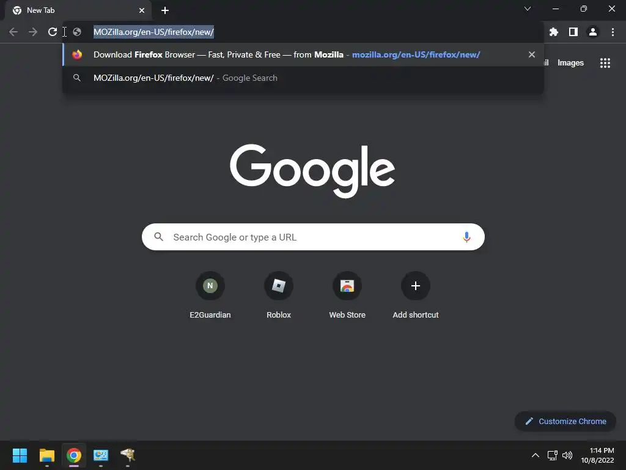
Task: Click the Roblox label text
Action: pos(279,315)
